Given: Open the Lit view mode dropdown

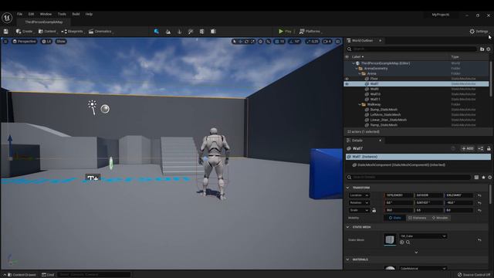Looking at the screenshot, I should point(46,41).
